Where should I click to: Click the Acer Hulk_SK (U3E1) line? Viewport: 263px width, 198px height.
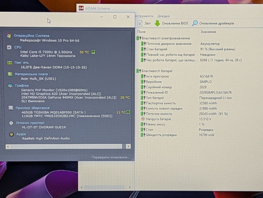[x=38, y=79]
